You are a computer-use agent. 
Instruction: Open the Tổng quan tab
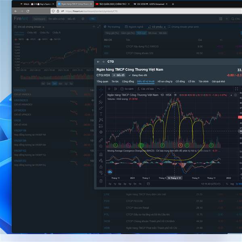tap(102, 81)
